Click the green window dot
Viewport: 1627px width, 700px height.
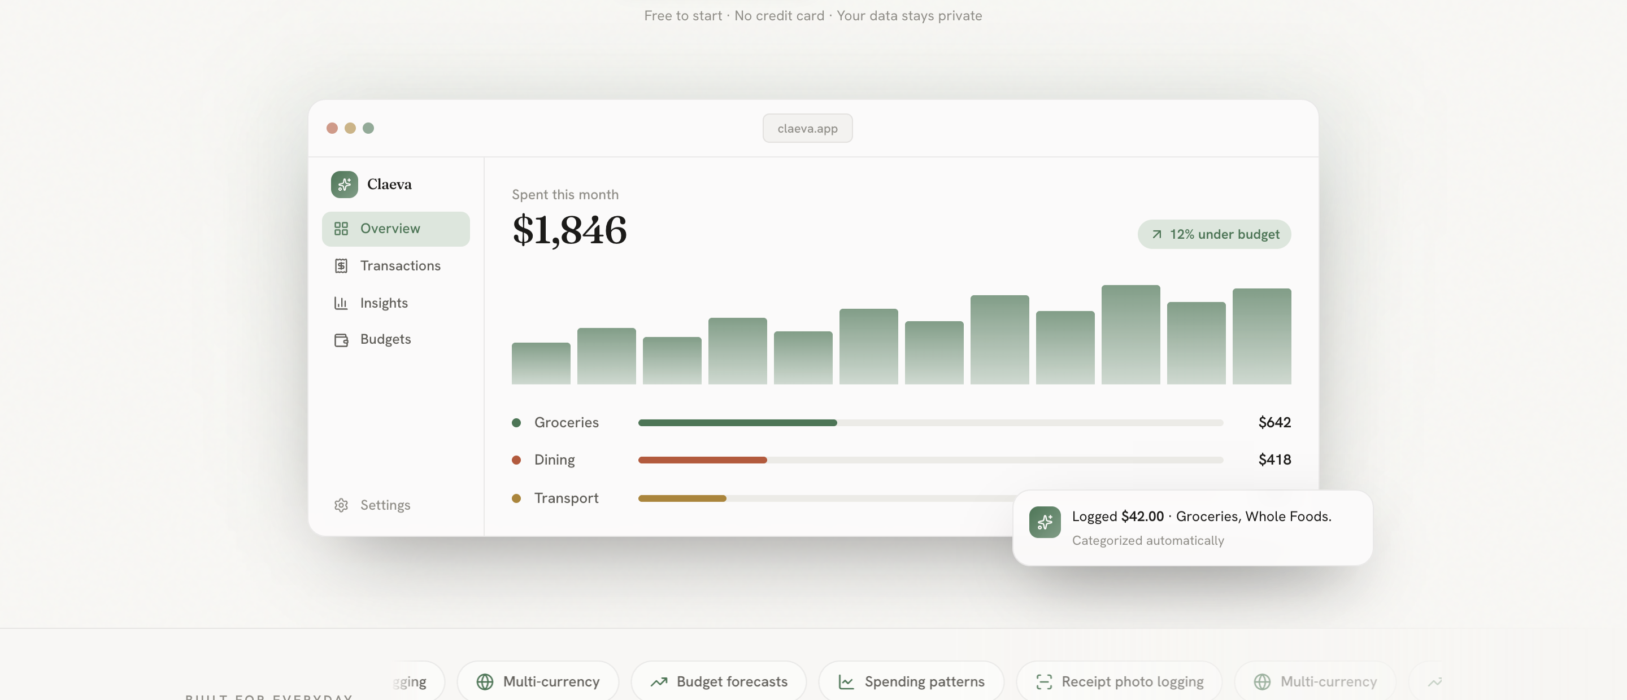[368, 128]
